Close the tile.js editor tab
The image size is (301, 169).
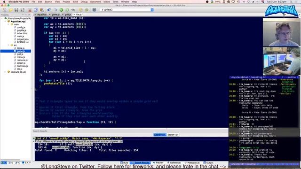pyautogui.click(x=74, y=15)
